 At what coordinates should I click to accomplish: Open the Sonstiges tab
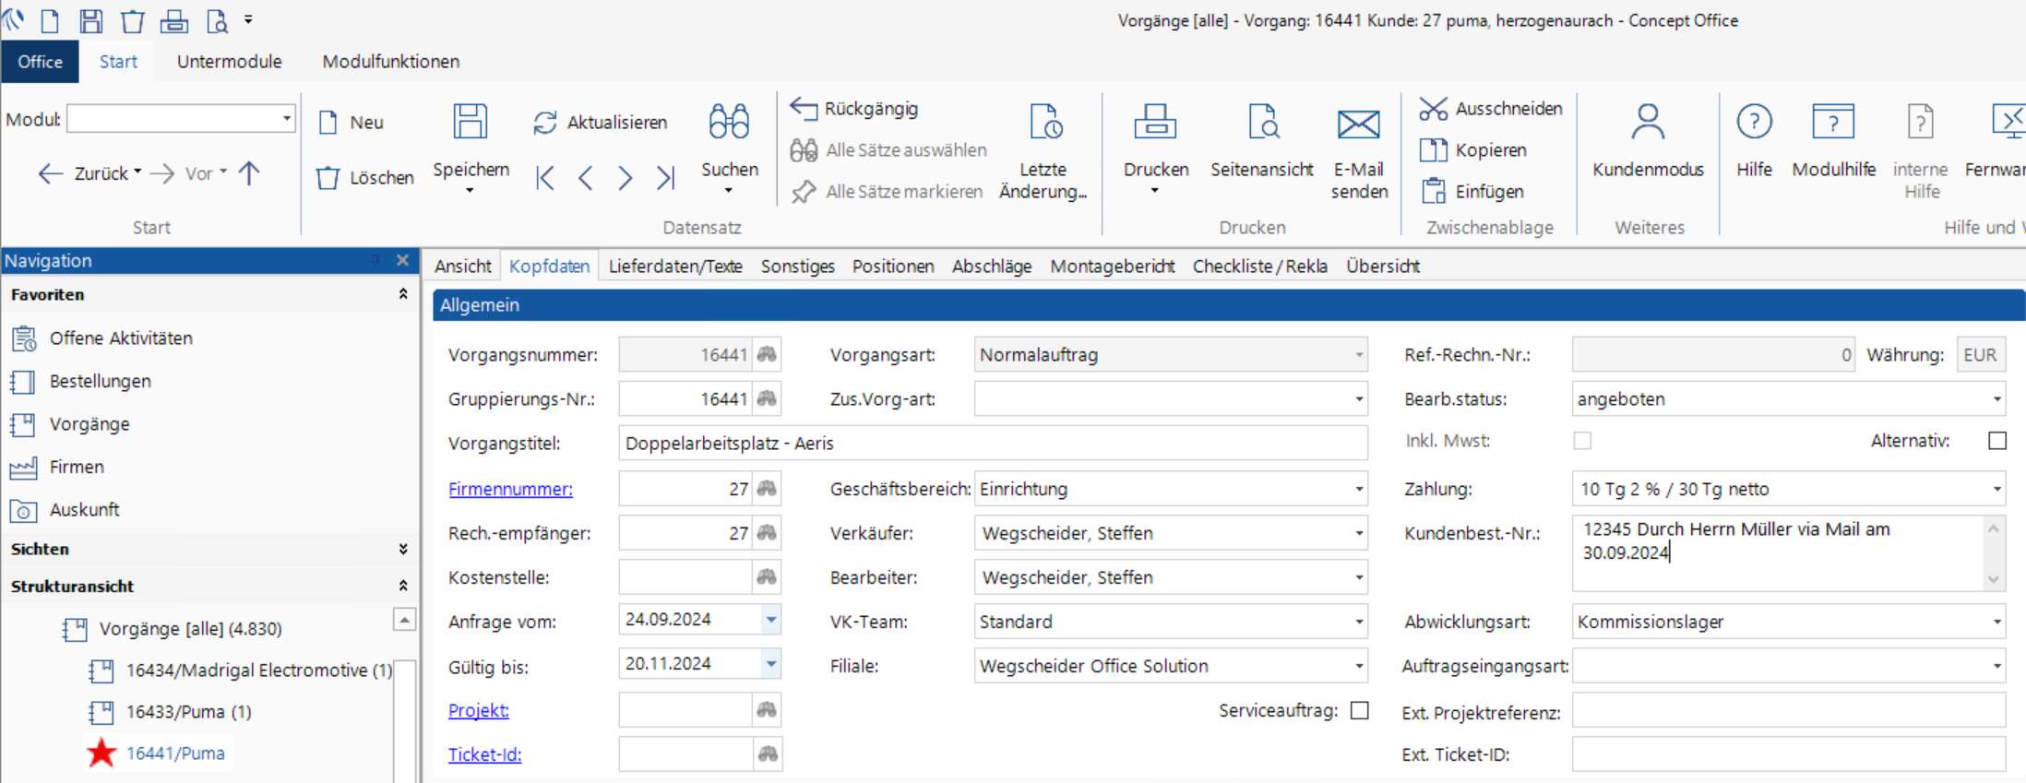(x=797, y=267)
